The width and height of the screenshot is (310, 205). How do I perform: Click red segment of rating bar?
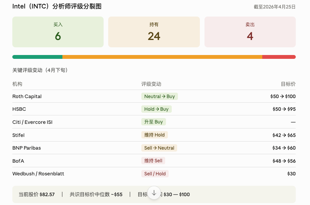click(x=279, y=57)
